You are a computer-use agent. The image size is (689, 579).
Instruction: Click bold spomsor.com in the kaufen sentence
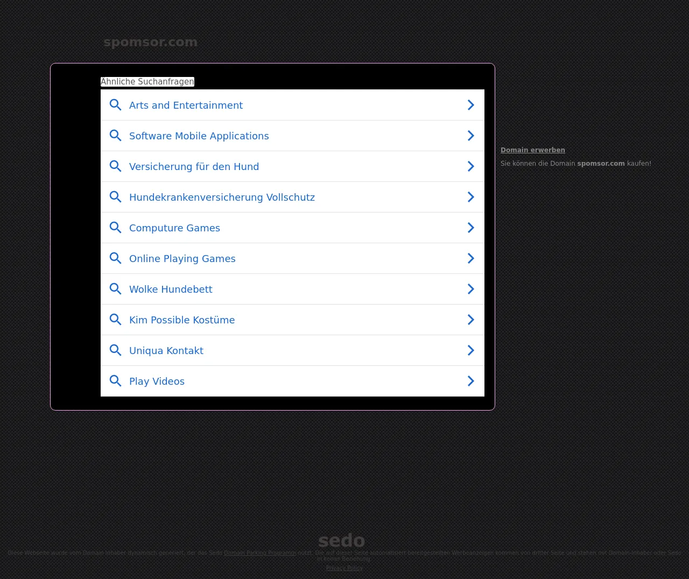coord(601,164)
